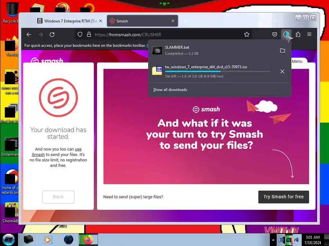329x246 pixels.
Task: Show SLAMMER.bat in its containing folder
Action: click(x=283, y=50)
